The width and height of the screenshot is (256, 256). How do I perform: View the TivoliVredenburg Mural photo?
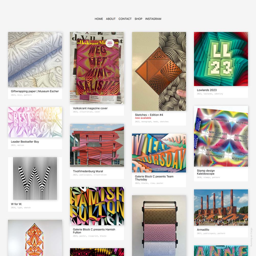point(97,145)
